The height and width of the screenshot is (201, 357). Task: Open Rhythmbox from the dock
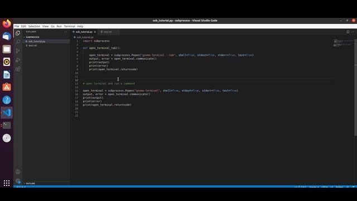click(7, 62)
